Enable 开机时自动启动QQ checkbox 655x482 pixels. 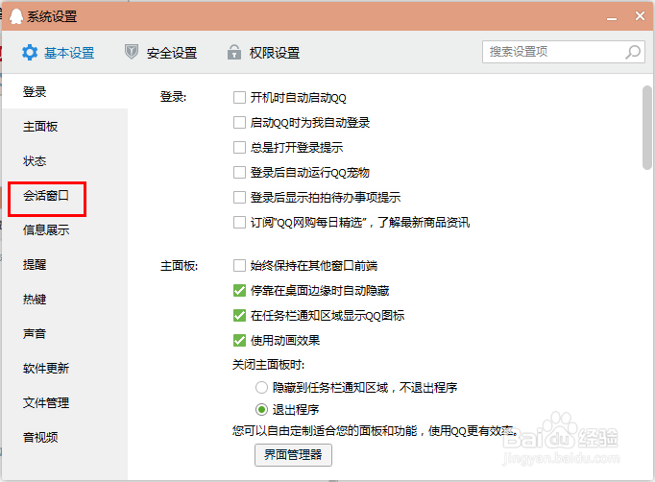(239, 98)
